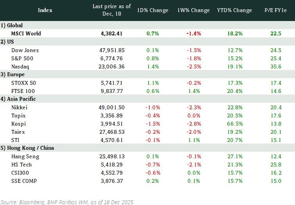Screen dimensions: 295x205
Task: Select the YTD% Change column header
Action: 234,10
